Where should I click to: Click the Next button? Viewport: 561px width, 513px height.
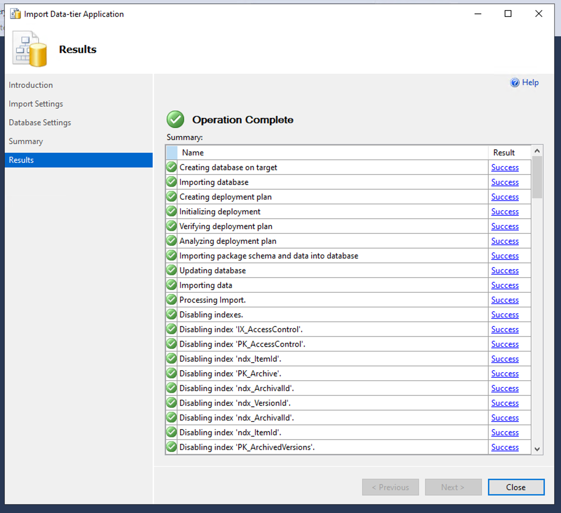453,487
